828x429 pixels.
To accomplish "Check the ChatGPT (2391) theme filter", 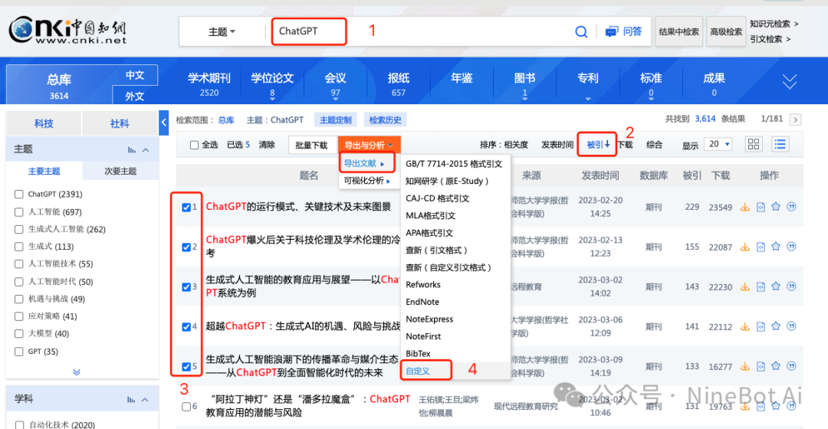I will (x=19, y=194).
